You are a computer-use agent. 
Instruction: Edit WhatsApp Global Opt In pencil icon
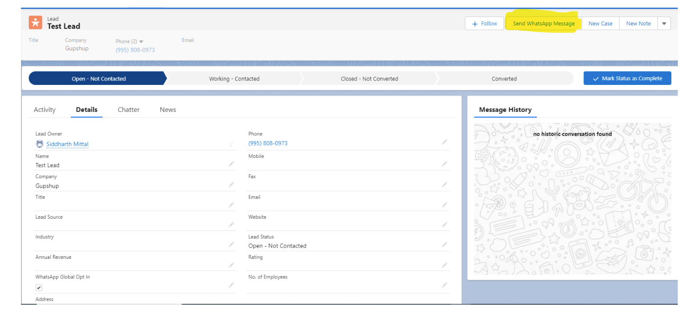coord(231,285)
